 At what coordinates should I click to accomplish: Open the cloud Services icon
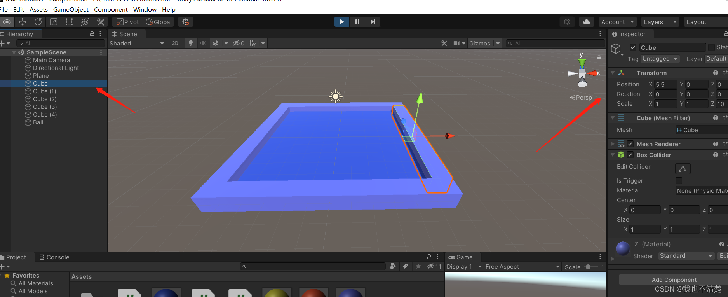pyautogui.click(x=587, y=22)
